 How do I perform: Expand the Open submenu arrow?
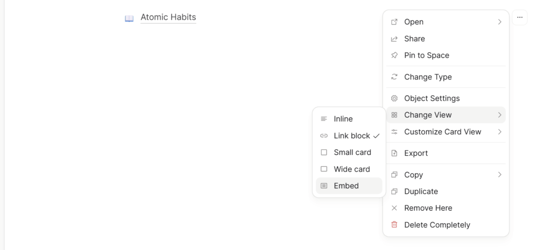(499, 22)
